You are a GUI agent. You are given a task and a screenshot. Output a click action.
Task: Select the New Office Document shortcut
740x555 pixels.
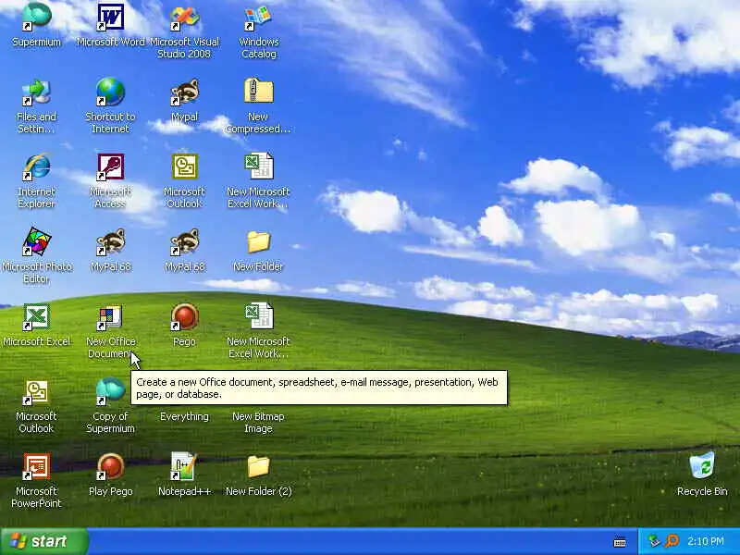click(110, 316)
